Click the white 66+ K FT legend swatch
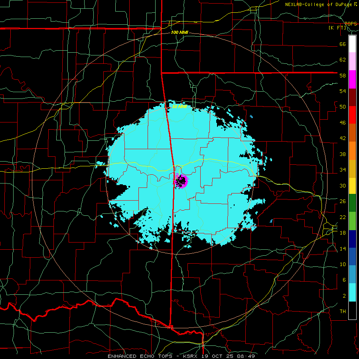 (352, 44)
